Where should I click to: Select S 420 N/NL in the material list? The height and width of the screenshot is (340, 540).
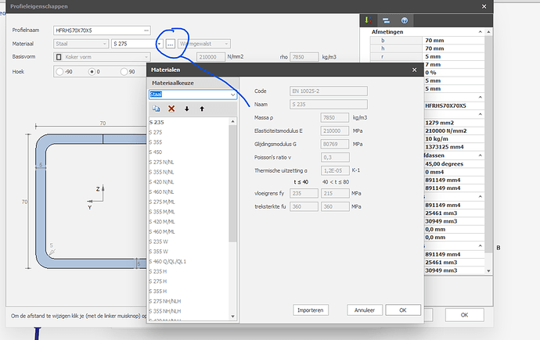(x=189, y=182)
